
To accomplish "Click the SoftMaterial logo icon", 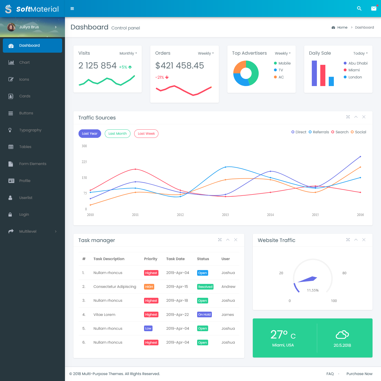I will pos(8,9).
